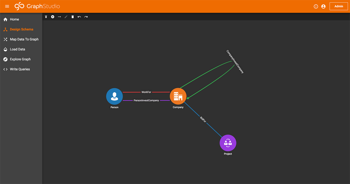
Task: Click the info icon in the top bar
Action: tap(316, 6)
